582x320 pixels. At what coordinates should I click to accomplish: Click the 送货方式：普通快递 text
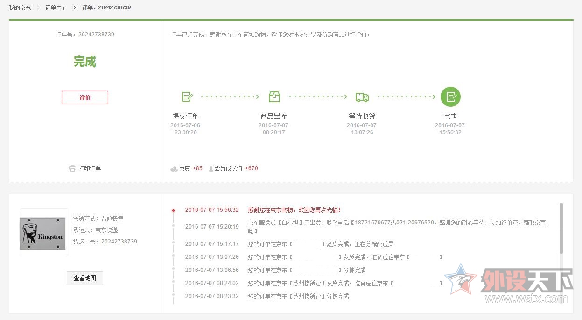tap(98, 218)
